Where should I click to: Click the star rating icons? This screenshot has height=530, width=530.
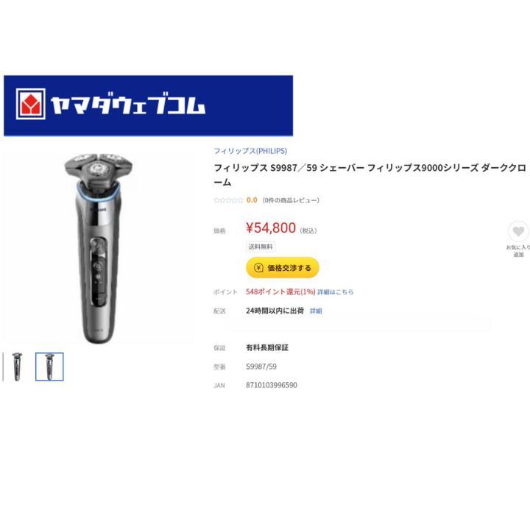tap(228, 200)
